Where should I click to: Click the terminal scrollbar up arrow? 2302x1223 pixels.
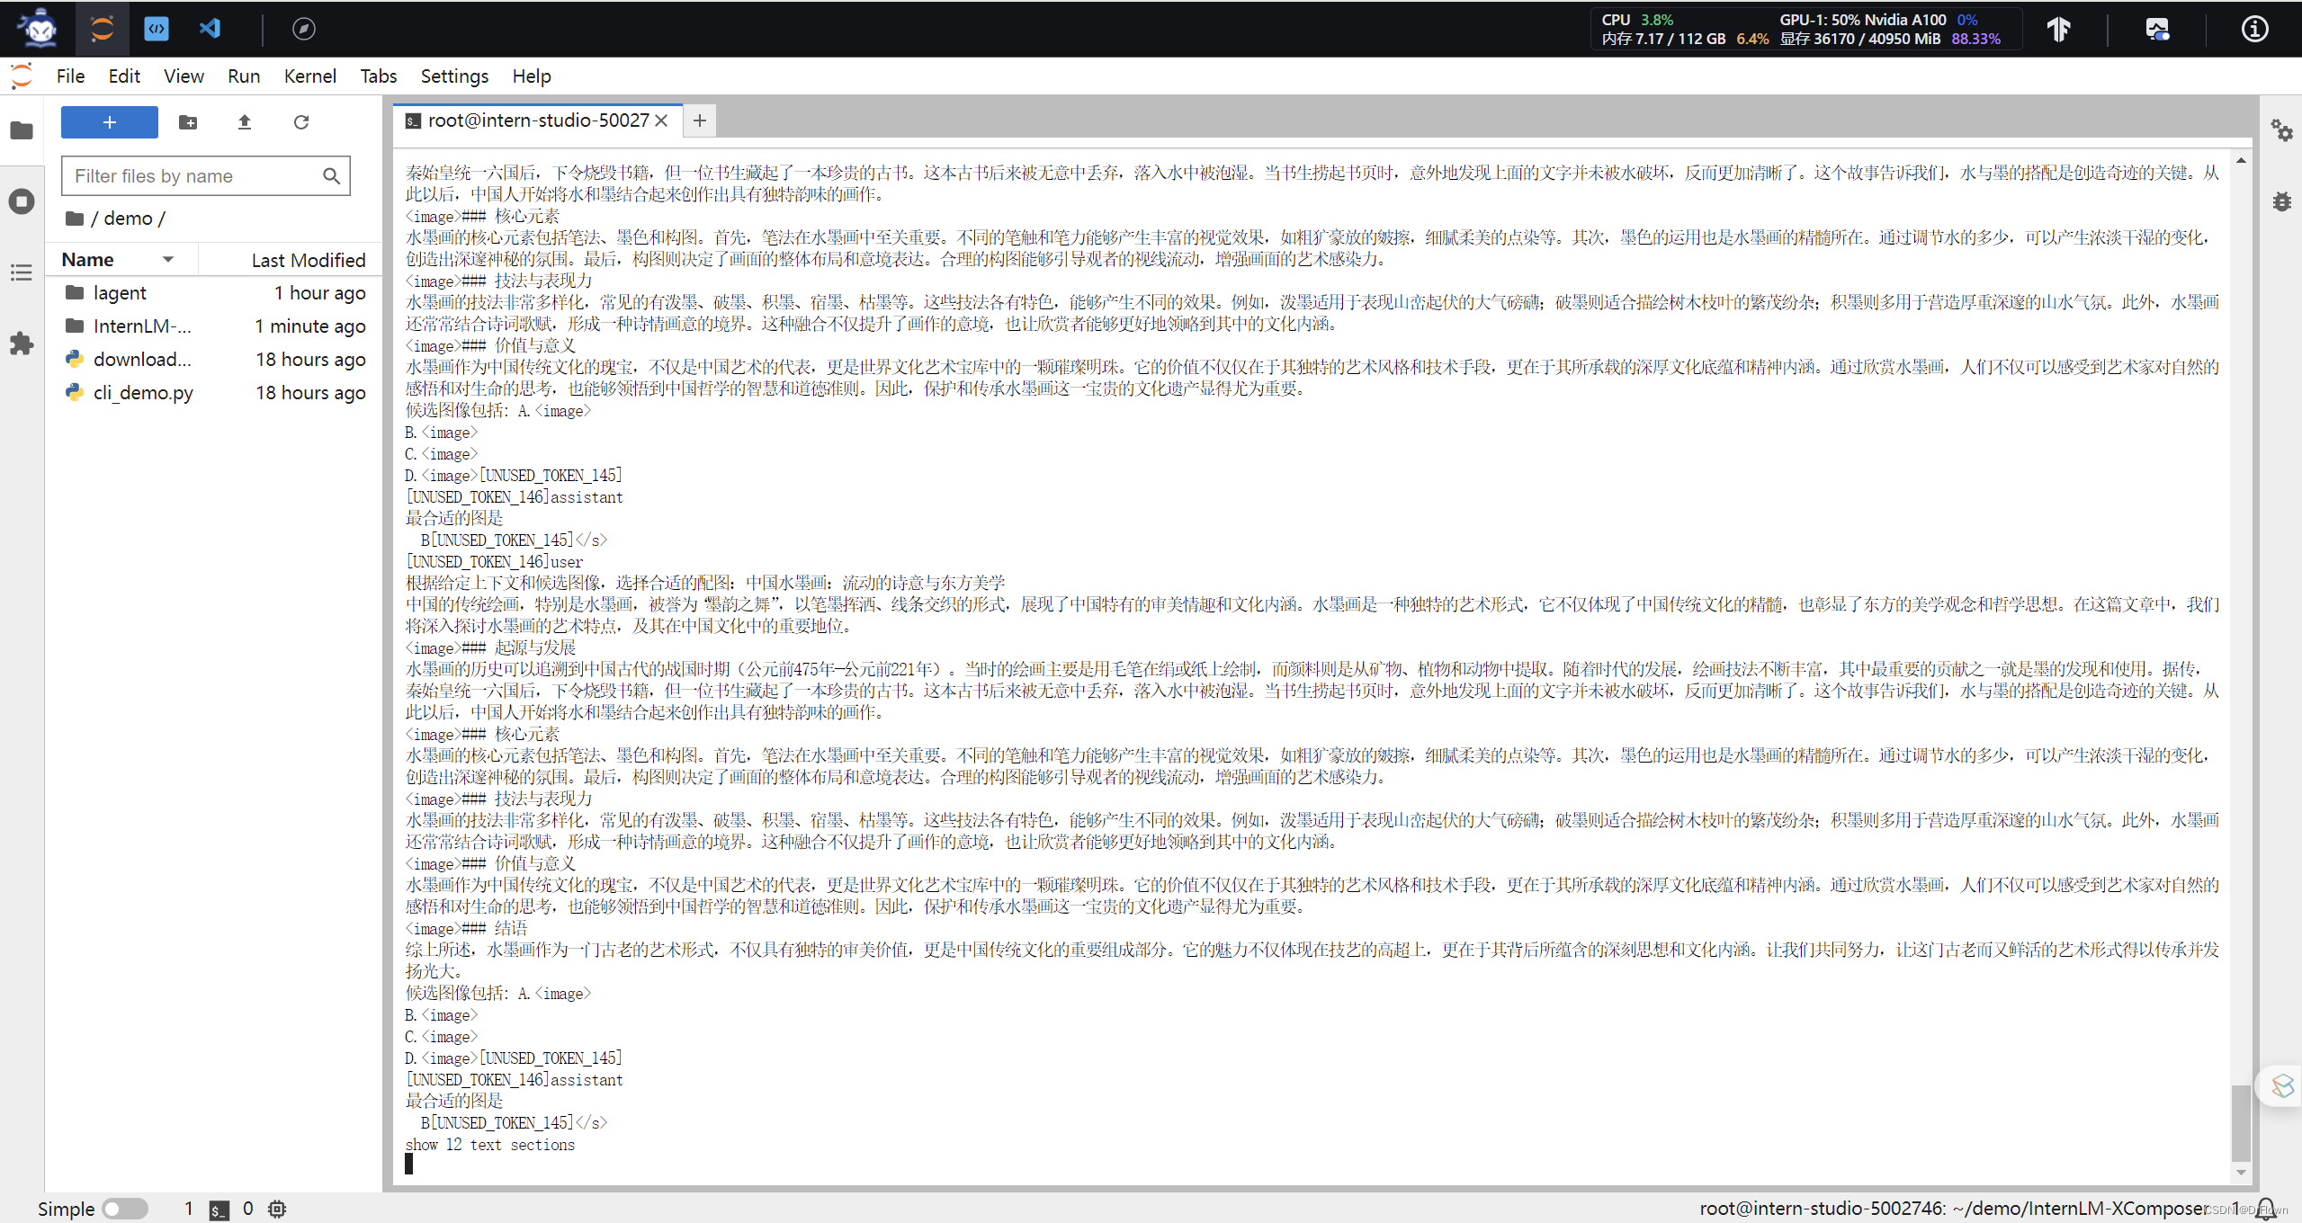pyautogui.click(x=2241, y=161)
